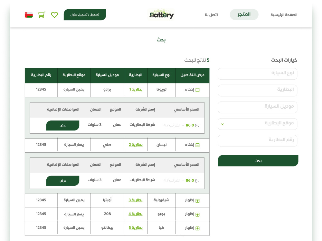322x241 pixels.
Task: Click the نوع السيارة column header
Action: 161,75
